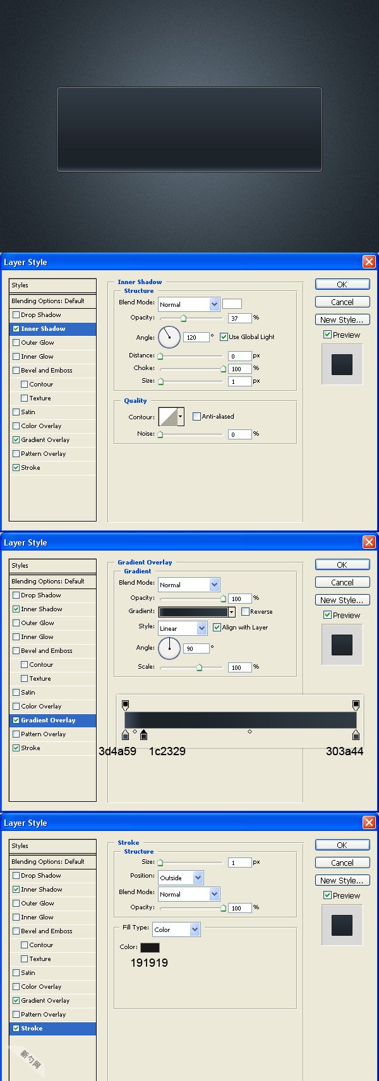The width and height of the screenshot is (379, 1081).
Task: Click the Distance input field
Action: click(x=239, y=356)
